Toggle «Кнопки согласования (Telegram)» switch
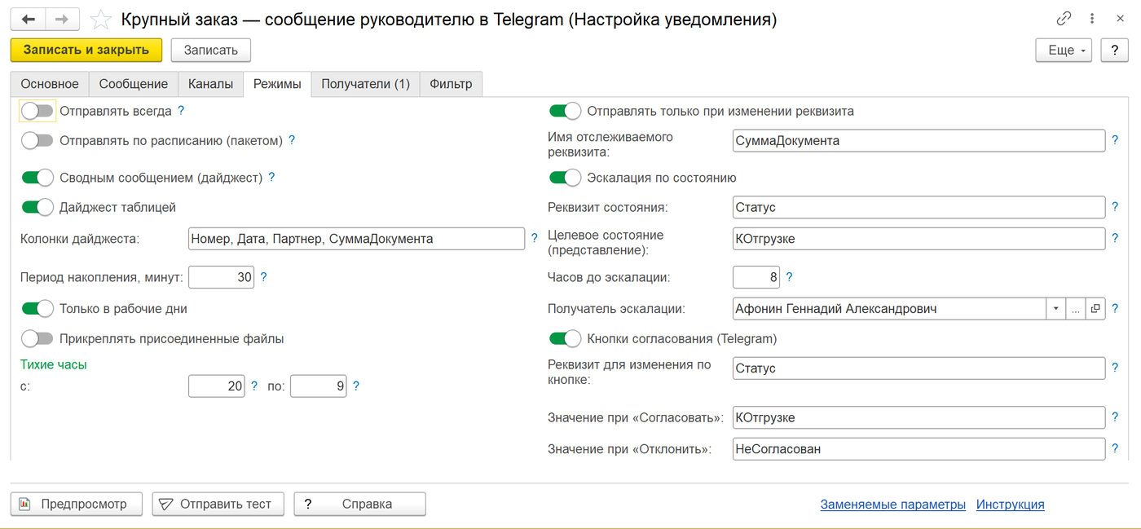 566,338
